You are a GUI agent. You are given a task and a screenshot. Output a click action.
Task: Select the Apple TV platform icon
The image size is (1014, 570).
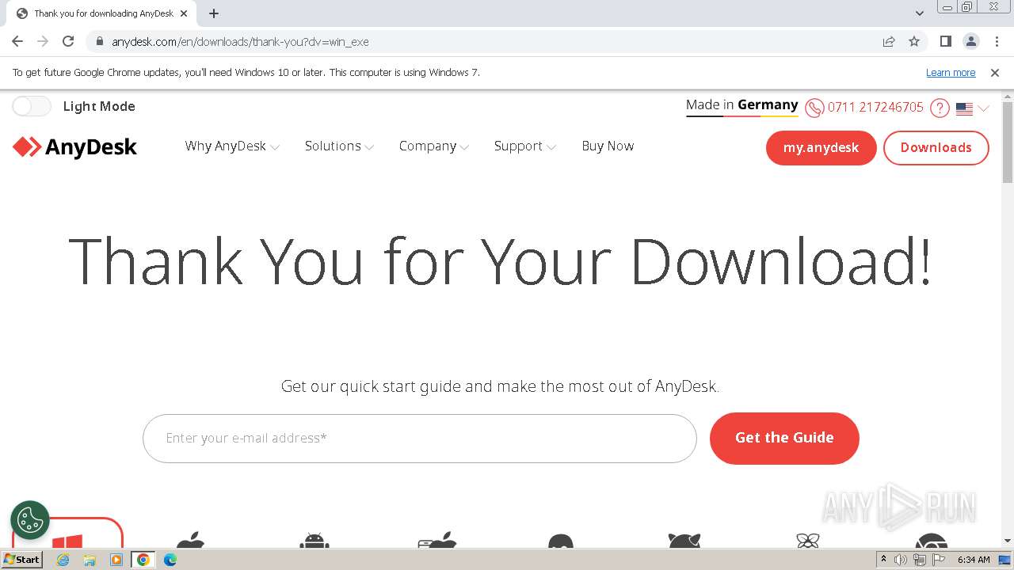[x=437, y=540]
